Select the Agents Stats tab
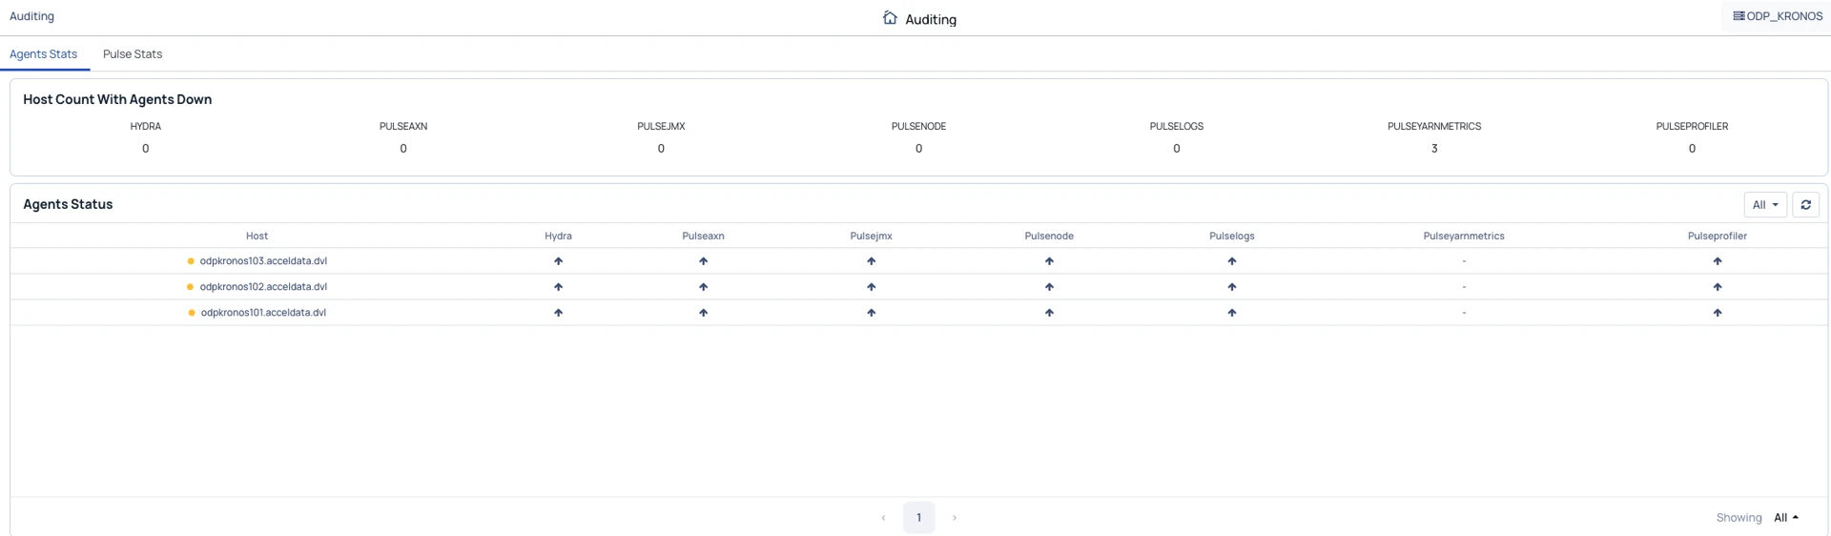Screen dimensions: 1831x536 (43, 54)
